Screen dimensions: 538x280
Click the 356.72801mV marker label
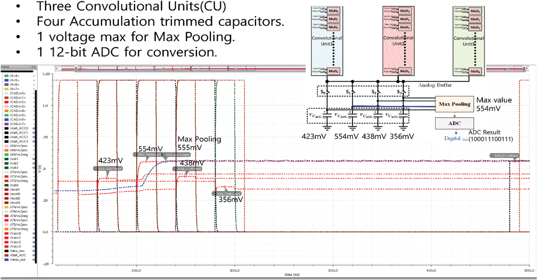(227, 194)
